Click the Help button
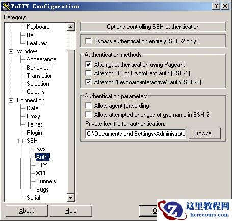Viewport: 232px width, 221px height. coord(71,211)
